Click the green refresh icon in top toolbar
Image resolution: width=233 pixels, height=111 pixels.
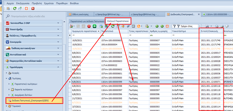(x=15, y=9)
